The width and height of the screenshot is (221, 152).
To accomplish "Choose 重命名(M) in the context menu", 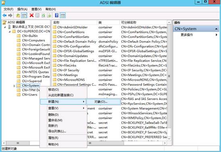I will tap(63, 120).
